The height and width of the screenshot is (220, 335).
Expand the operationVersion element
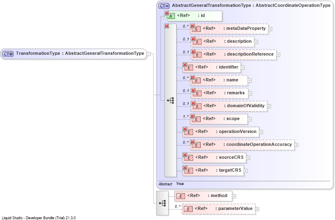[261, 132]
